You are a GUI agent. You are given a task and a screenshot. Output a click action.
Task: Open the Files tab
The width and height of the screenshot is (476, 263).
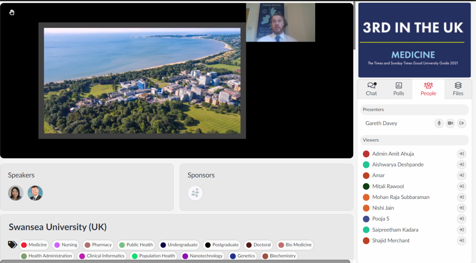pos(458,89)
